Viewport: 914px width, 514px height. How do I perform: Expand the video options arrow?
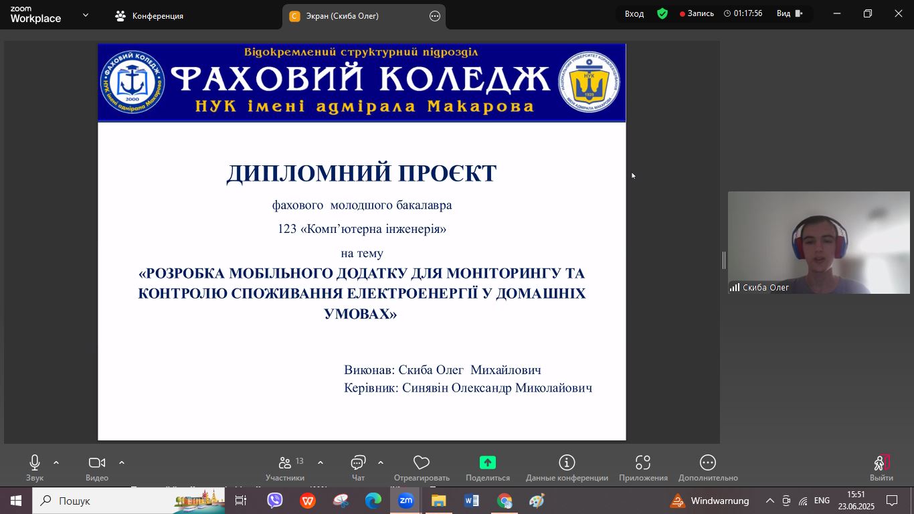(x=122, y=462)
